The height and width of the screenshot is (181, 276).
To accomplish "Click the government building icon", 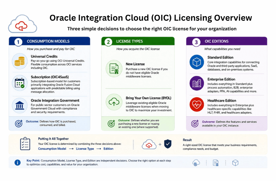I will click(20, 105).
